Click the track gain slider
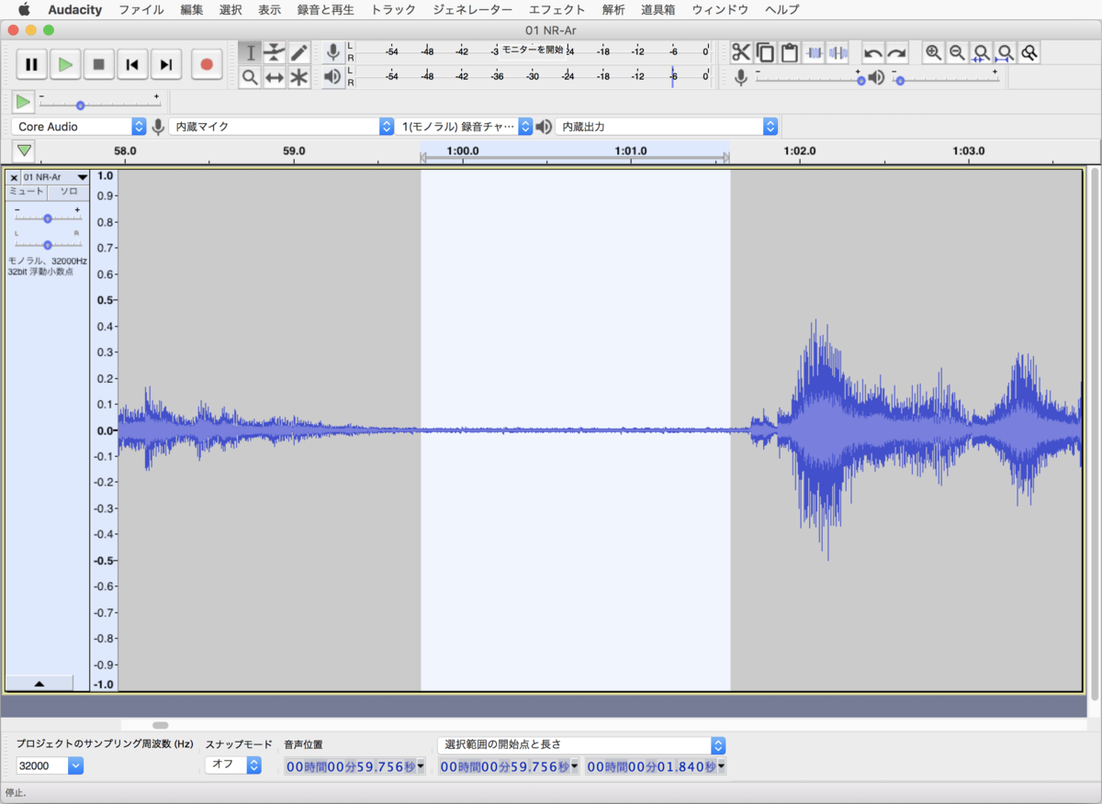The height and width of the screenshot is (804, 1102). coord(47,218)
